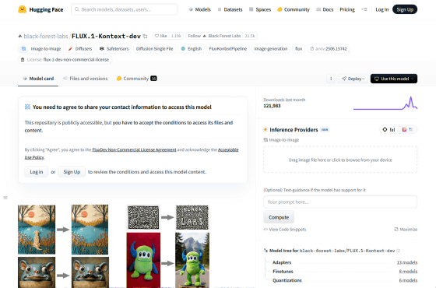Click the black-forest-labs organization link

tap(46, 36)
